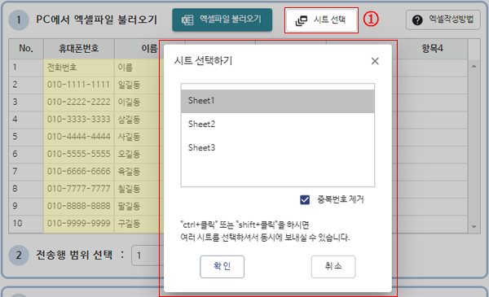Screen dimensions: 489x297
Task: Click the 이름 column header
Action: pos(139,49)
